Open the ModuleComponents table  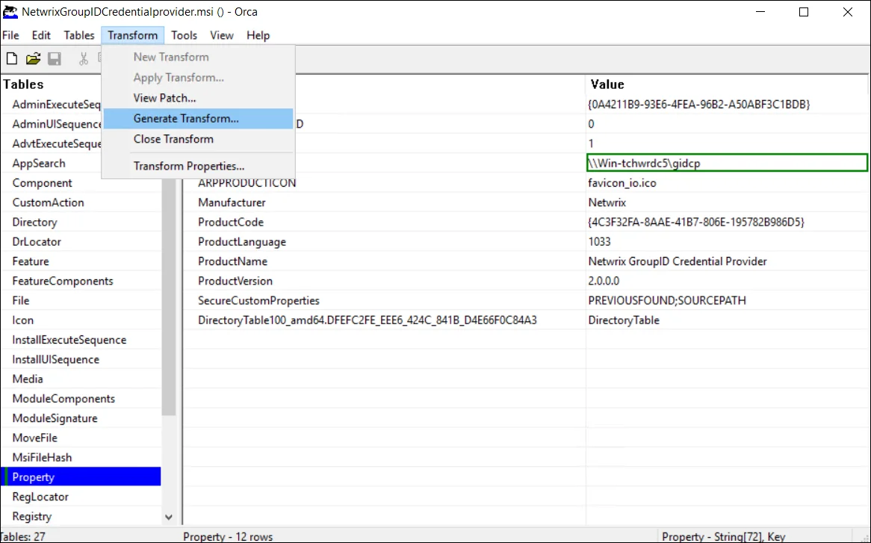tap(63, 399)
